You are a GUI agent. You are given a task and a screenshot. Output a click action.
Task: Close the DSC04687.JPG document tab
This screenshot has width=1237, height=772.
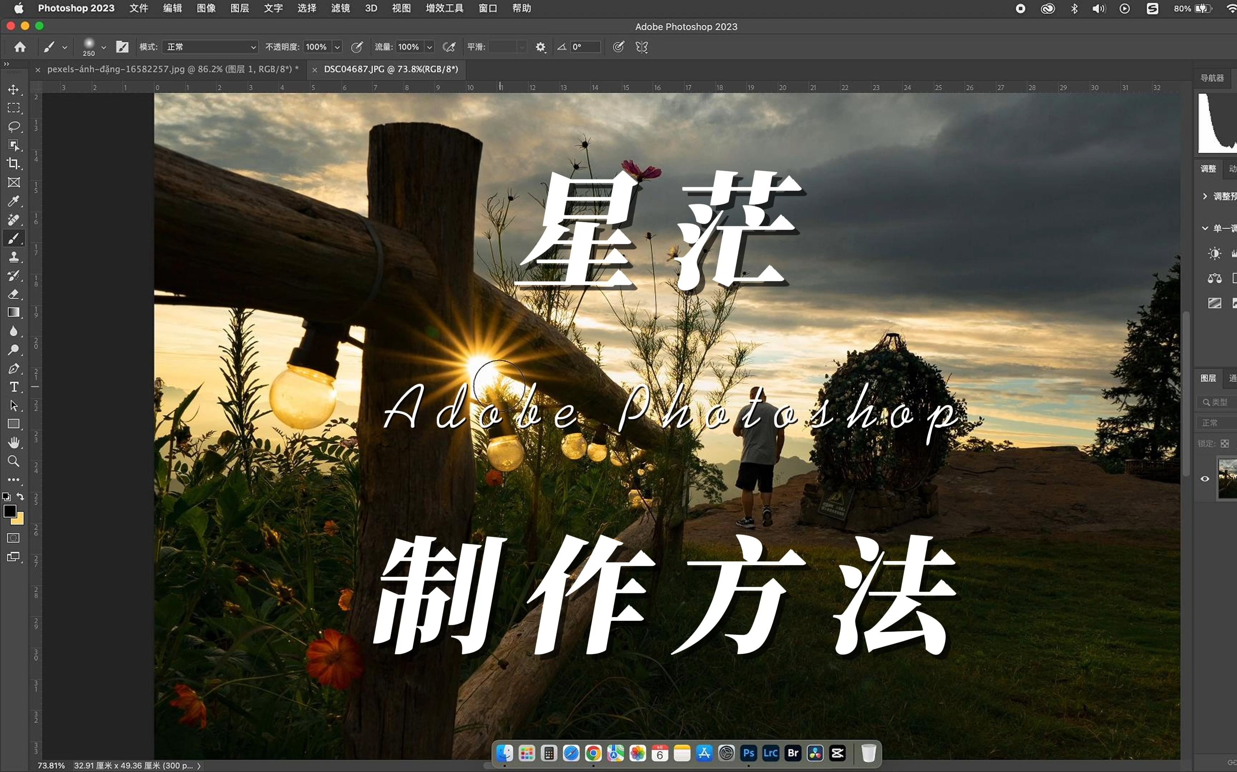(314, 70)
